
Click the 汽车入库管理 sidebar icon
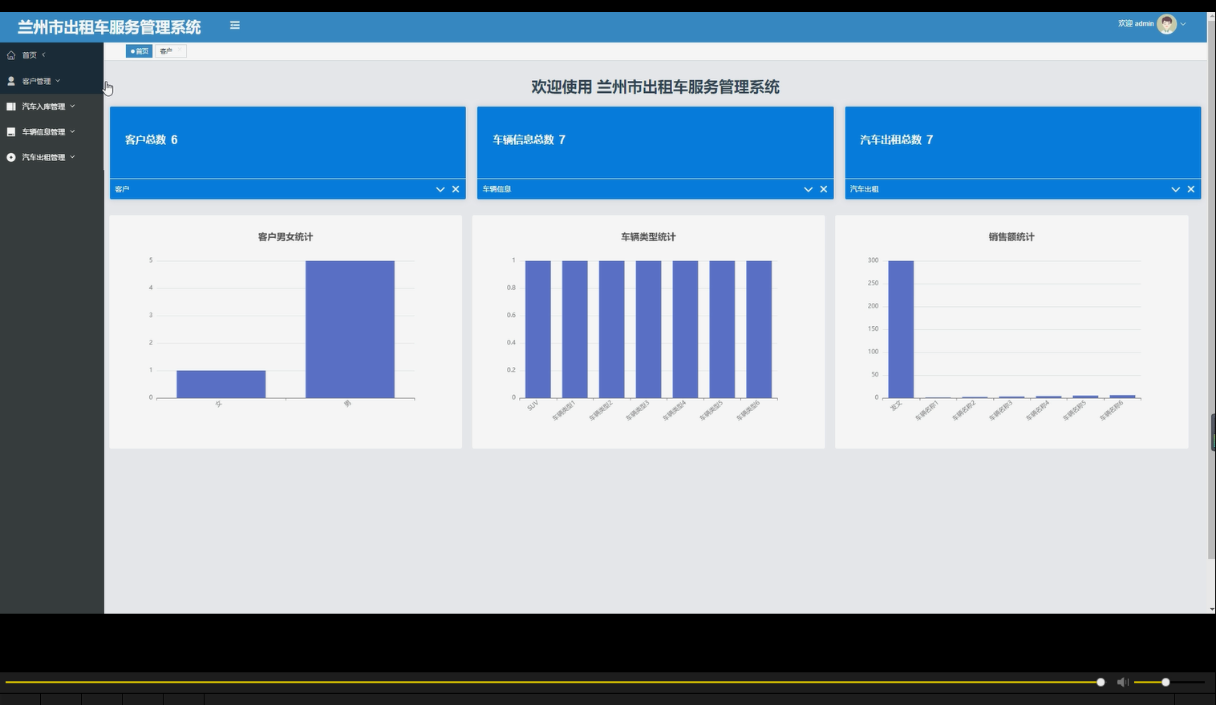tap(10, 106)
